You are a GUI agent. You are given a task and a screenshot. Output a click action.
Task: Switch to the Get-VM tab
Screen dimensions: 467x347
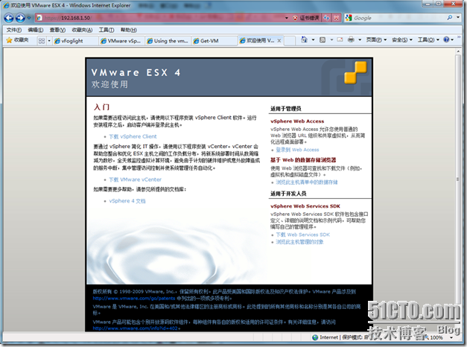(x=215, y=41)
